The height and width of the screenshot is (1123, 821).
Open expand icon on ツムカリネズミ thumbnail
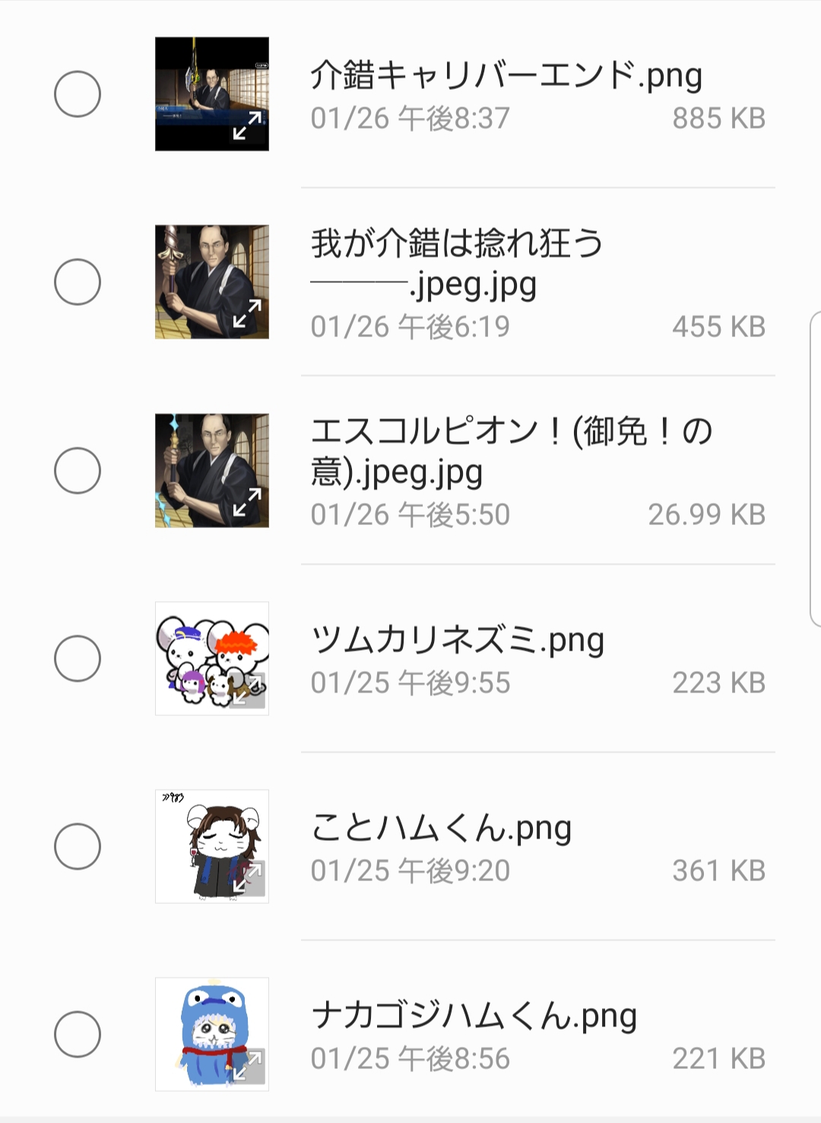248,691
